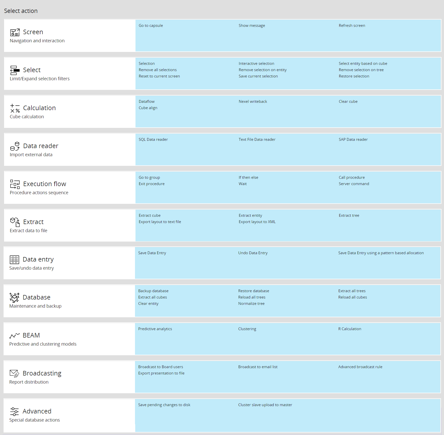Pick the Exit procedure action

point(151,184)
